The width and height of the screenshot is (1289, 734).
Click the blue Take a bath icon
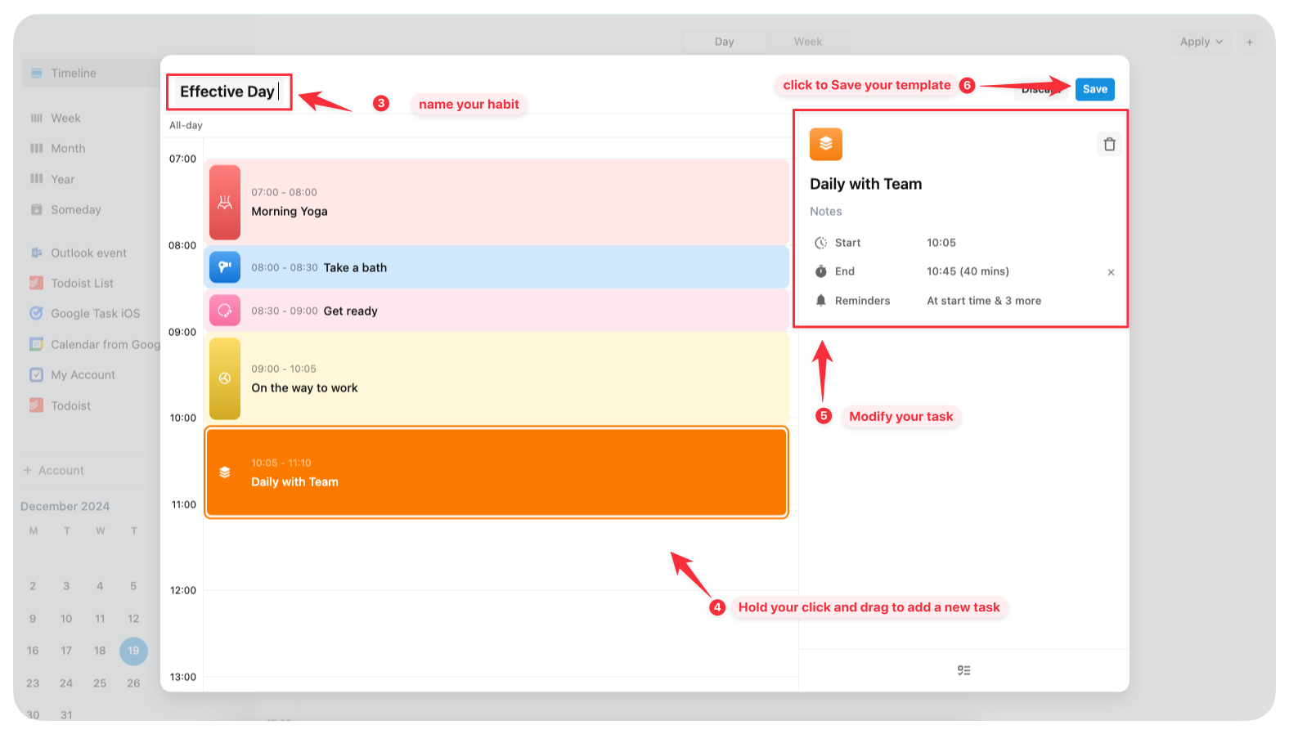(x=225, y=267)
